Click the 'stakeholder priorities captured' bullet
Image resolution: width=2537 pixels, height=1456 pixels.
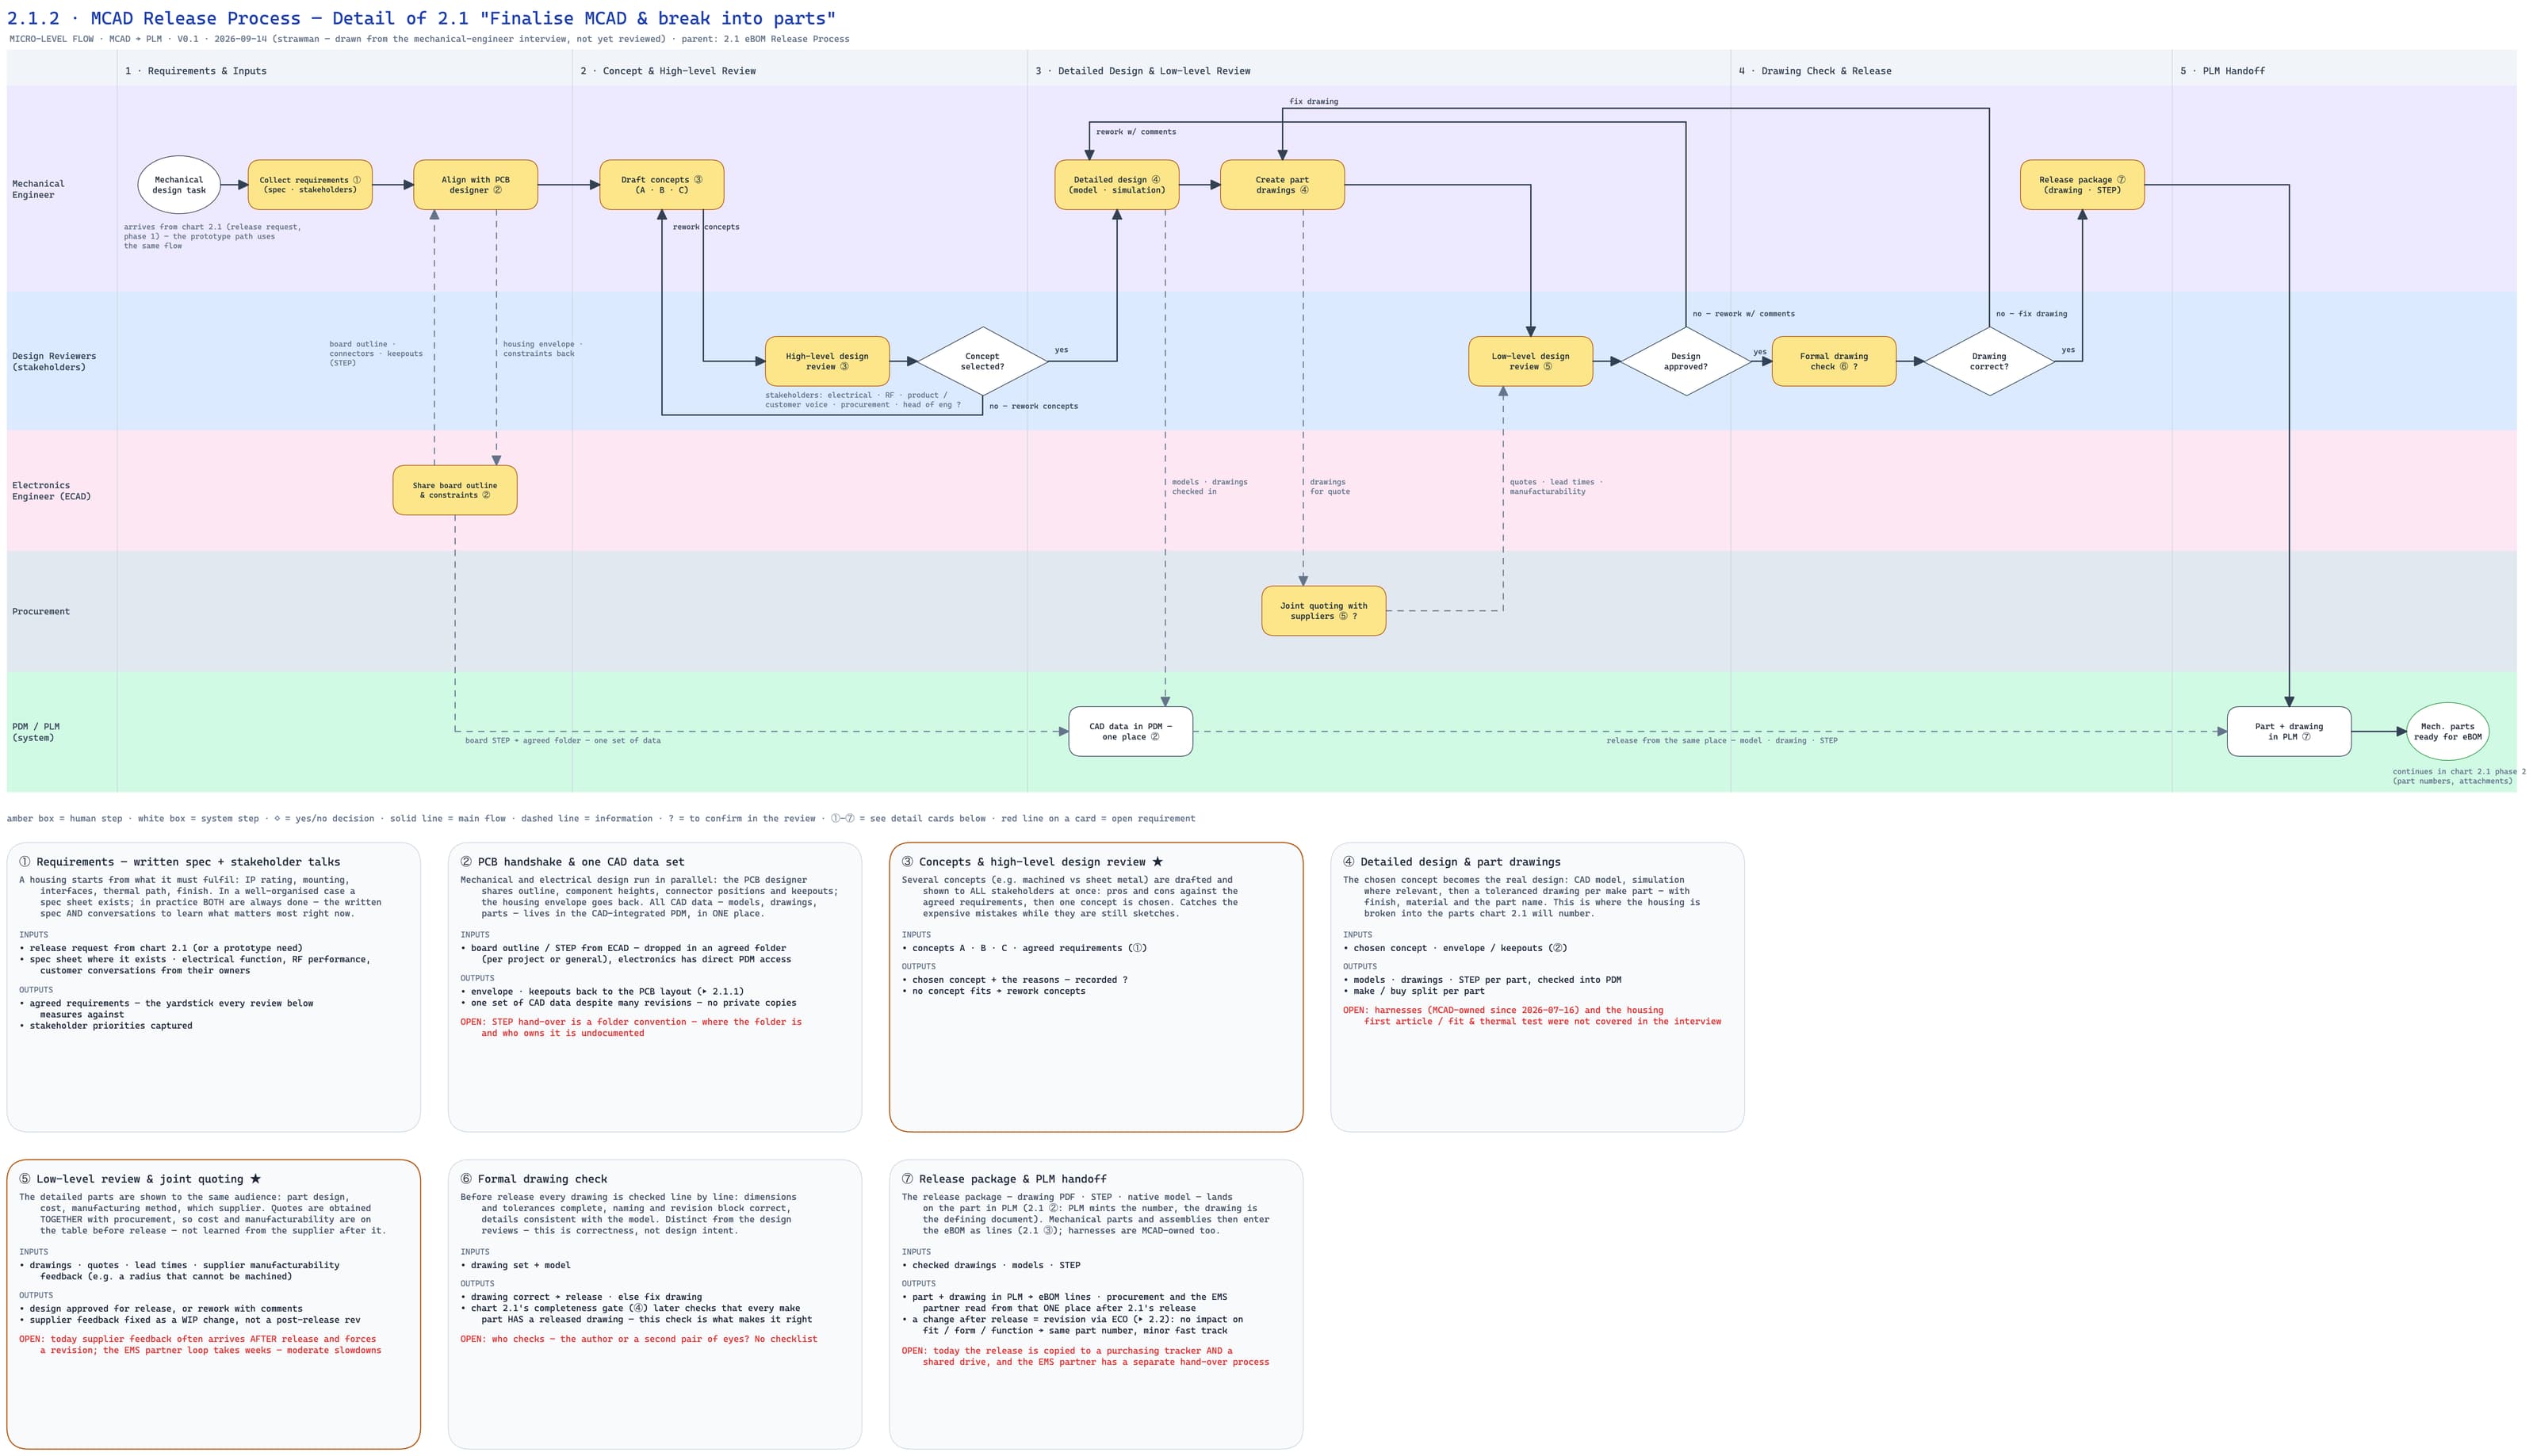pos(106,1026)
